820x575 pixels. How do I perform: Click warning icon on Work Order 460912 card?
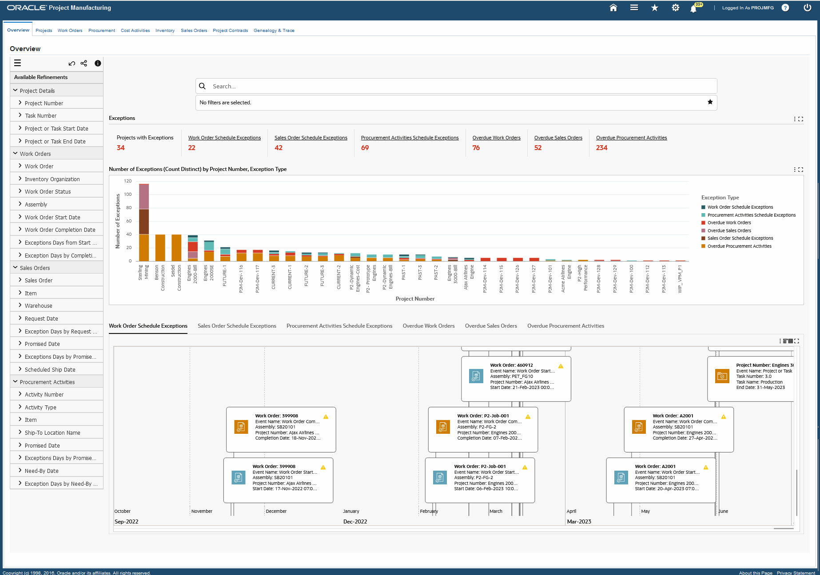pyautogui.click(x=561, y=366)
